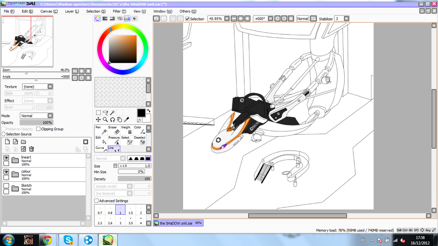This screenshot has height=246, width=438.
Task: Open the Stabilizer value dropdown
Action: (346, 18)
